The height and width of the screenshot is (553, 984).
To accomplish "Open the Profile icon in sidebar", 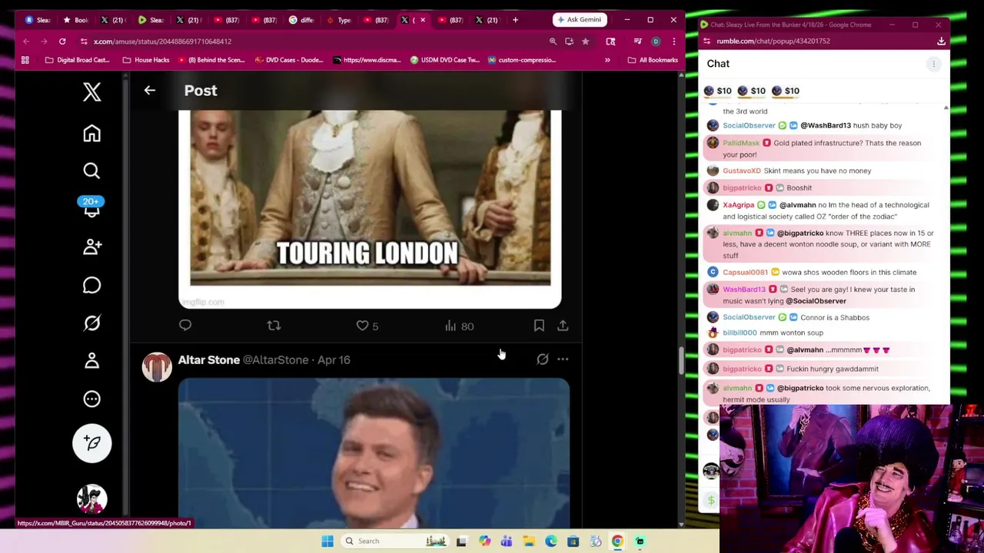I will click(91, 360).
